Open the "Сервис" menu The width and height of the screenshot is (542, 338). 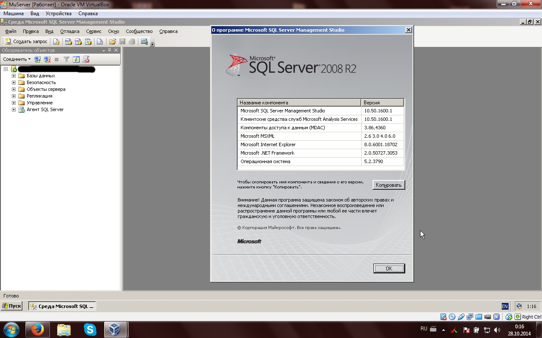tap(94, 31)
